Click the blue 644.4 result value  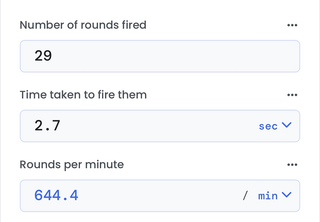(56, 195)
